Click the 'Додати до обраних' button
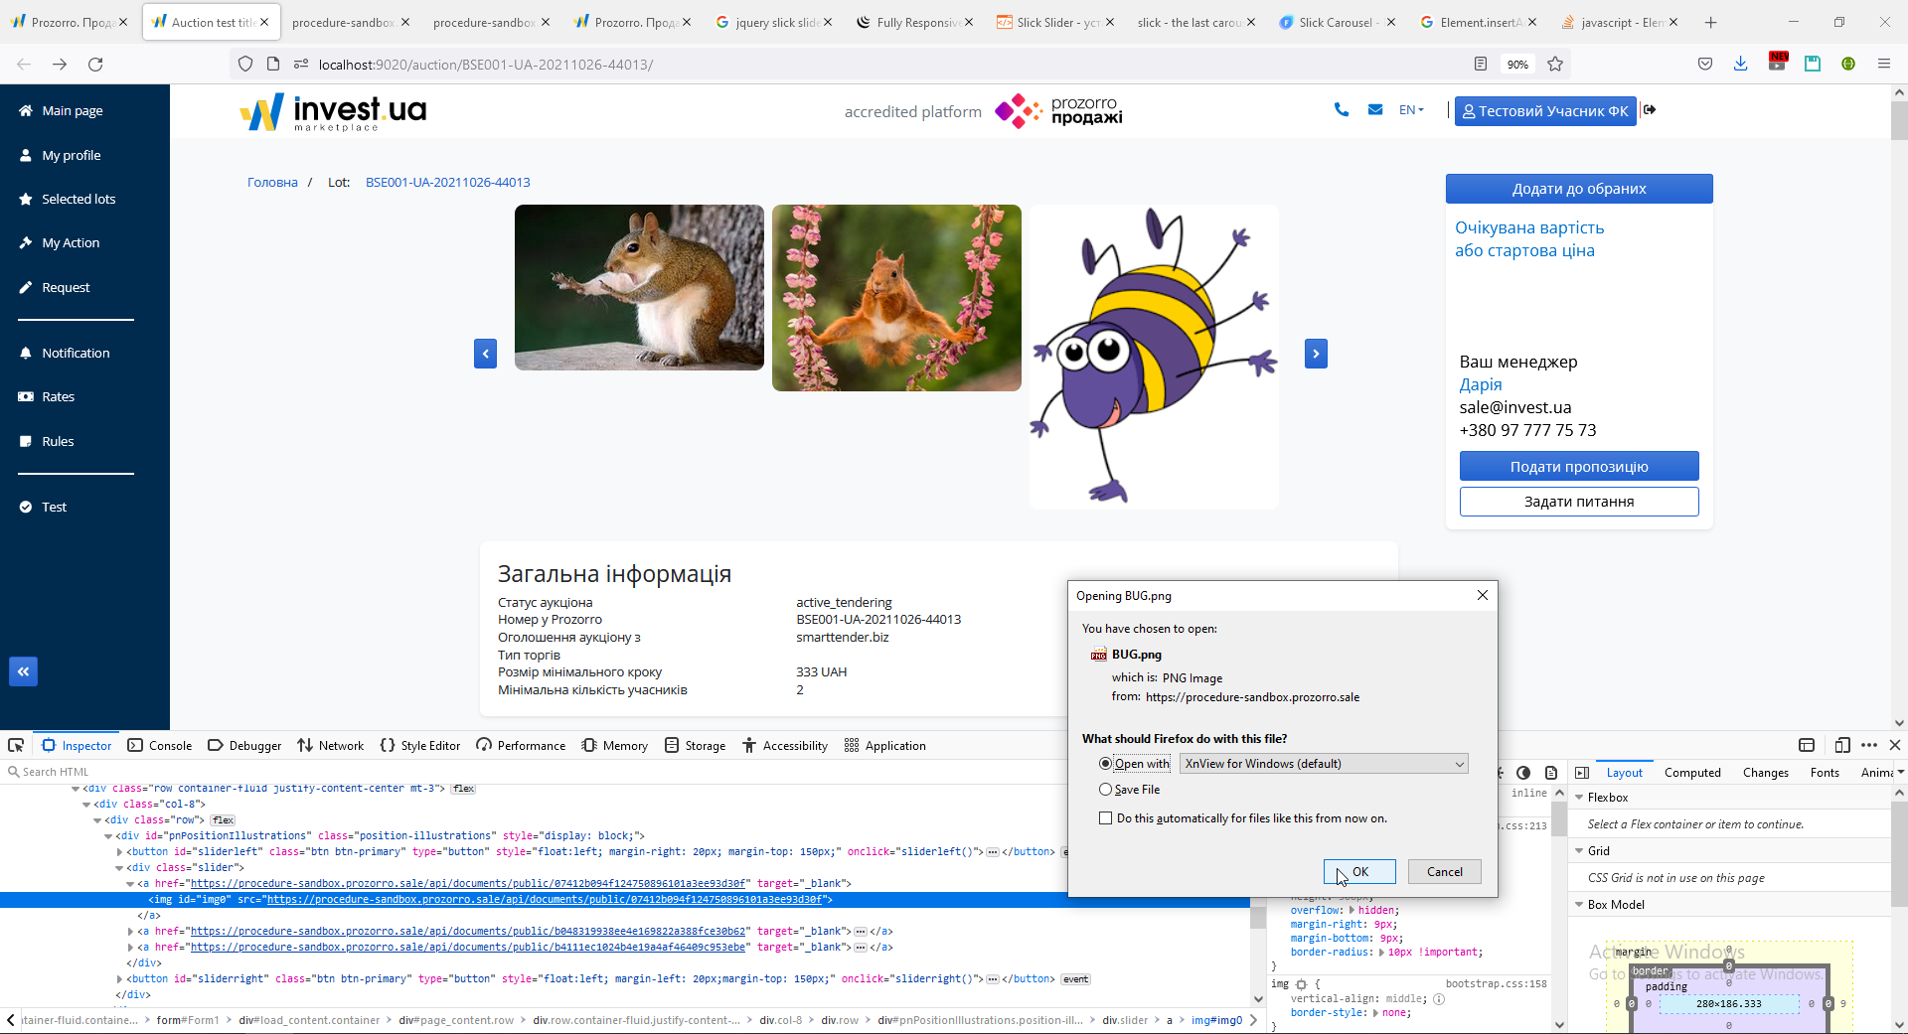This screenshot has width=1908, height=1034. [1579, 189]
